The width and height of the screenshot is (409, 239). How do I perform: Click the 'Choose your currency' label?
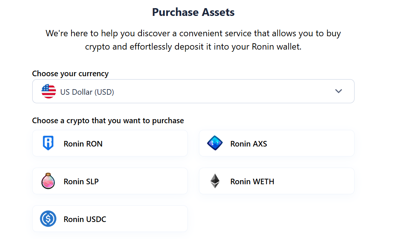tap(70, 74)
